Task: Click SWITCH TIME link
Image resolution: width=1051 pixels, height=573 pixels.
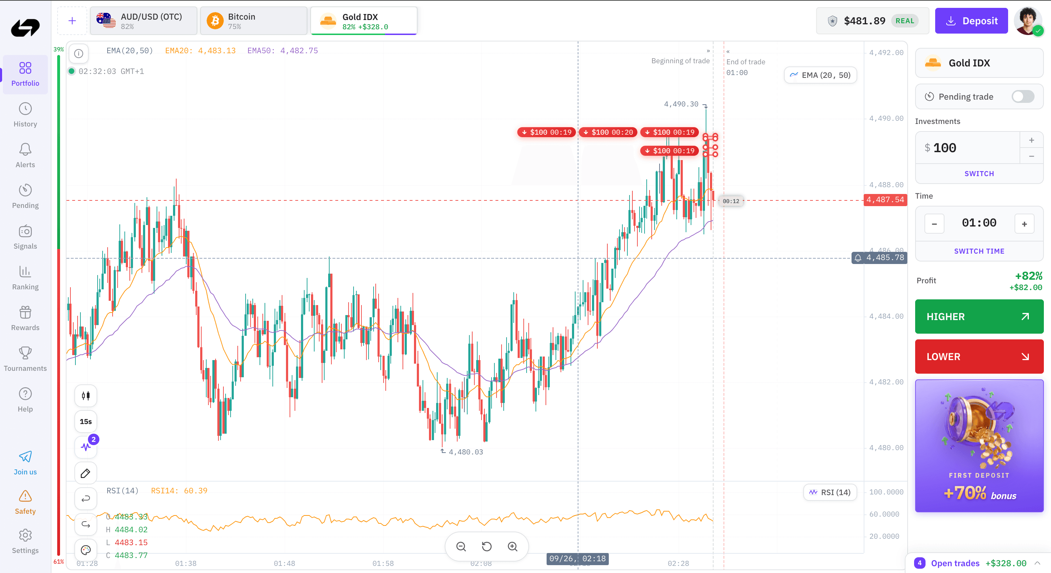Action: point(979,251)
